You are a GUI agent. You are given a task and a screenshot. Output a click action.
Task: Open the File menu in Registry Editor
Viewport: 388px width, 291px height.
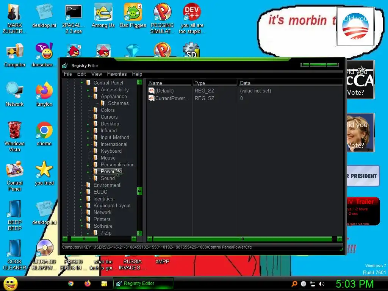(67, 74)
